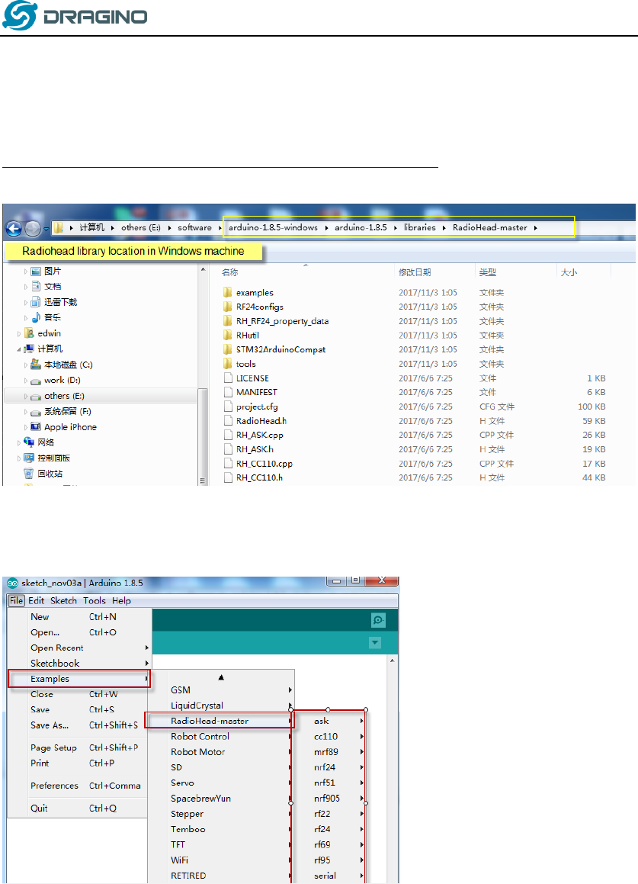Open the Sketch menu in Arduino
Screen dimensions: 638x884
(x=64, y=600)
